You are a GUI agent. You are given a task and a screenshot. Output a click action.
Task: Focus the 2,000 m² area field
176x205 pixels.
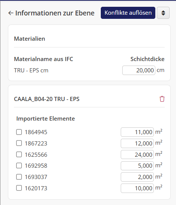(x=137, y=177)
